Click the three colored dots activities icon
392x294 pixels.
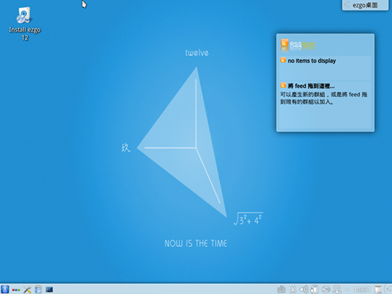pos(16,290)
